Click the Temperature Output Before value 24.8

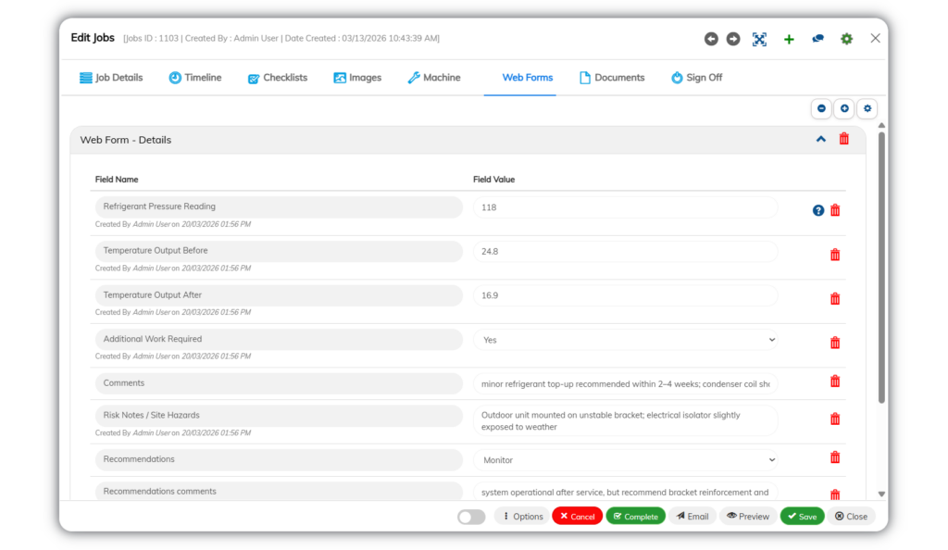tap(625, 252)
